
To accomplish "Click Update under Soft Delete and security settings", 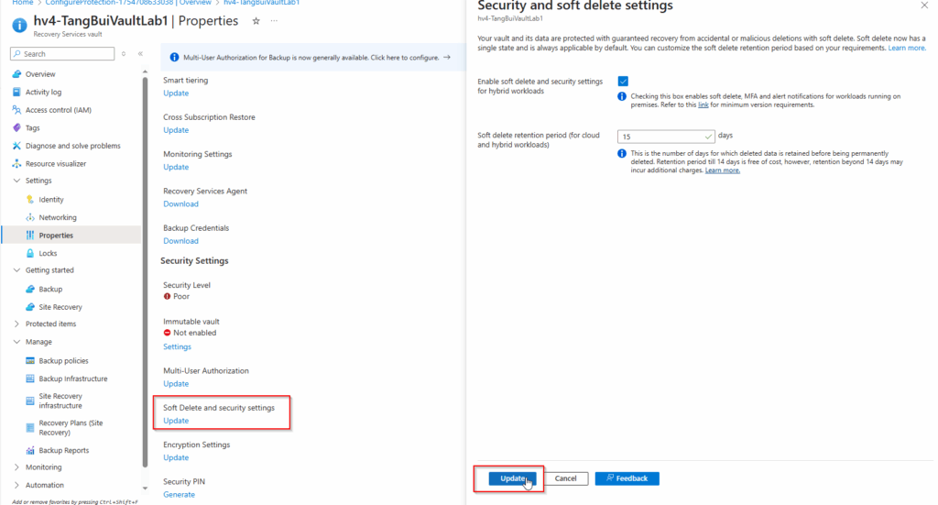I will tap(176, 422).
